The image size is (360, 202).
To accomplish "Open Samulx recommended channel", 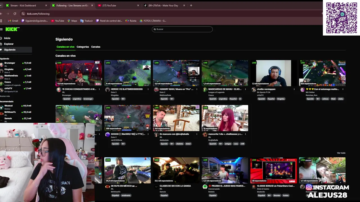I will click(x=16, y=120).
